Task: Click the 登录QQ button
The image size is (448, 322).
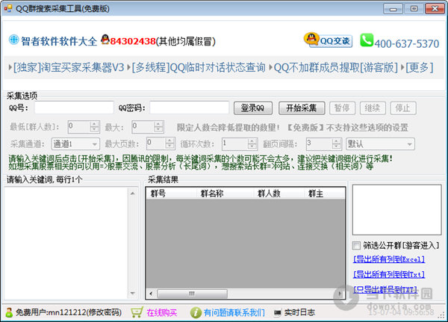Action: 253,108
